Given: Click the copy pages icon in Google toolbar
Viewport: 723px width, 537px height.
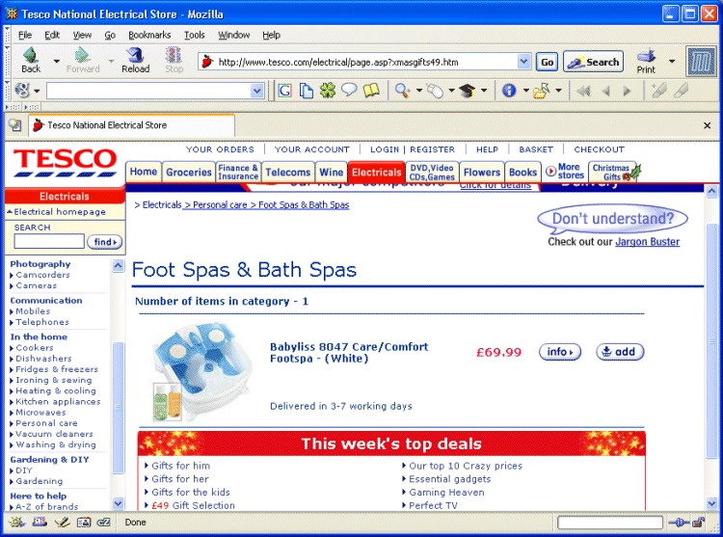Looking at the screenshot, I should pos(307,91).
